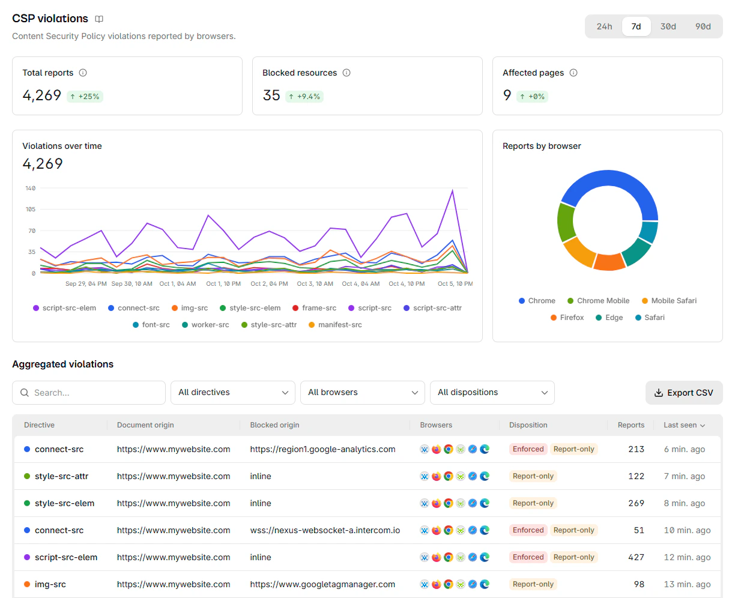The height and width of the screenshot is (598, 735).
Task: Click the Edge icon in the img-src row
Action: click(x=485, y=584)
